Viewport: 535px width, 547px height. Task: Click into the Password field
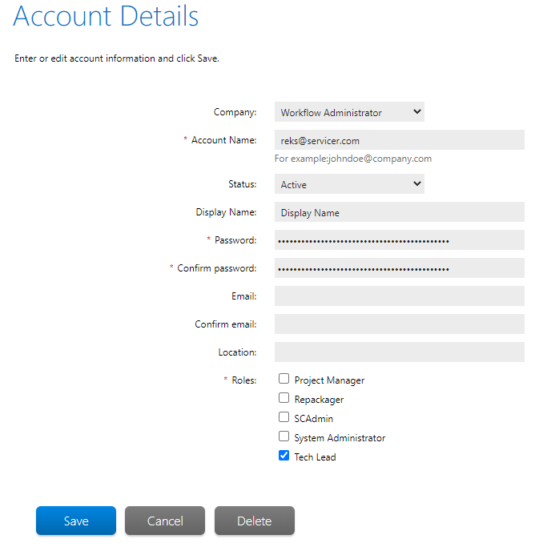399,240
